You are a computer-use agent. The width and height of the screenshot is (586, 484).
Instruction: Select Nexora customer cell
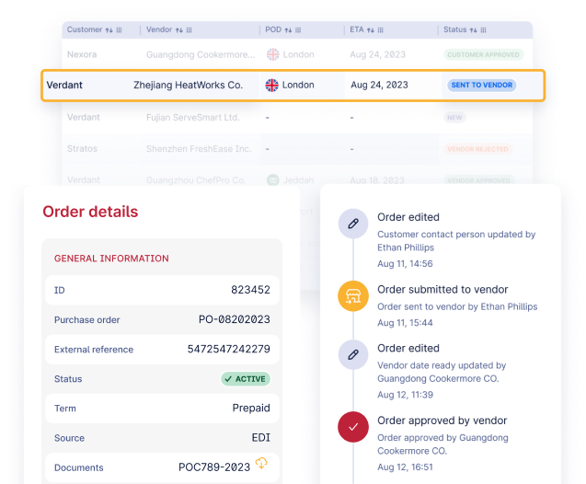click(82, 54)
